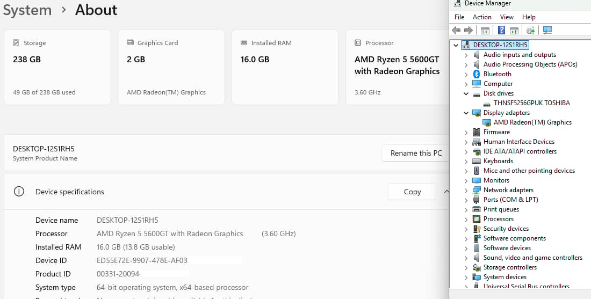Collapse the Disk drives node
This screenshot has height=299, width=591.
pyautogui.click(x=466, y=93)
